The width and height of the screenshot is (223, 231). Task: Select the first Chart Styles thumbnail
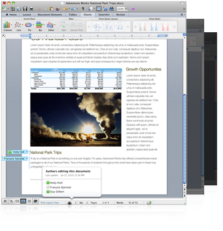(x=143, y=26)
